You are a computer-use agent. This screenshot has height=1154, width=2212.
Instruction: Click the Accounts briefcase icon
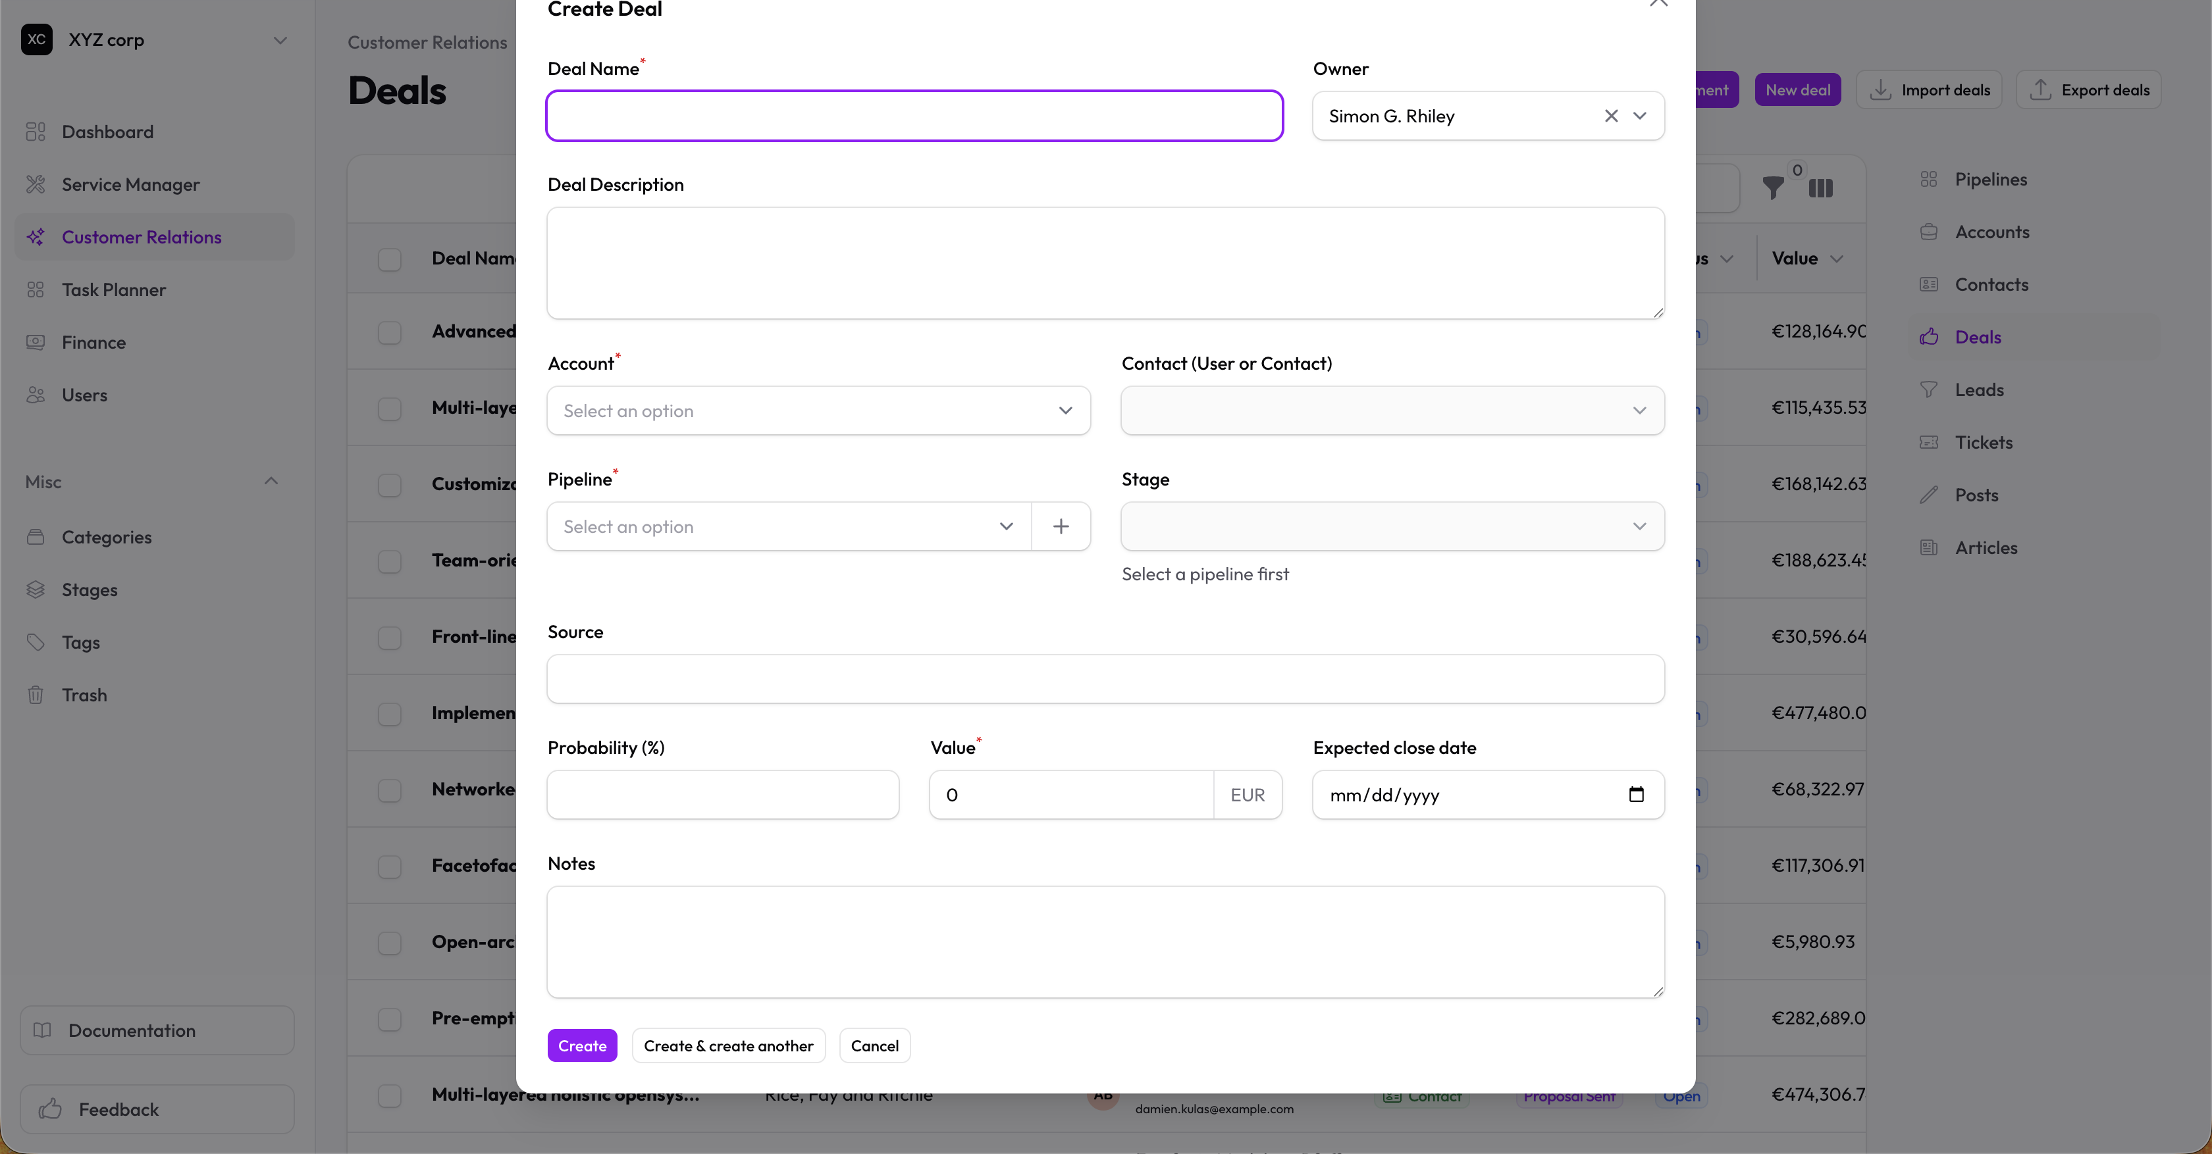[1929, 232]
